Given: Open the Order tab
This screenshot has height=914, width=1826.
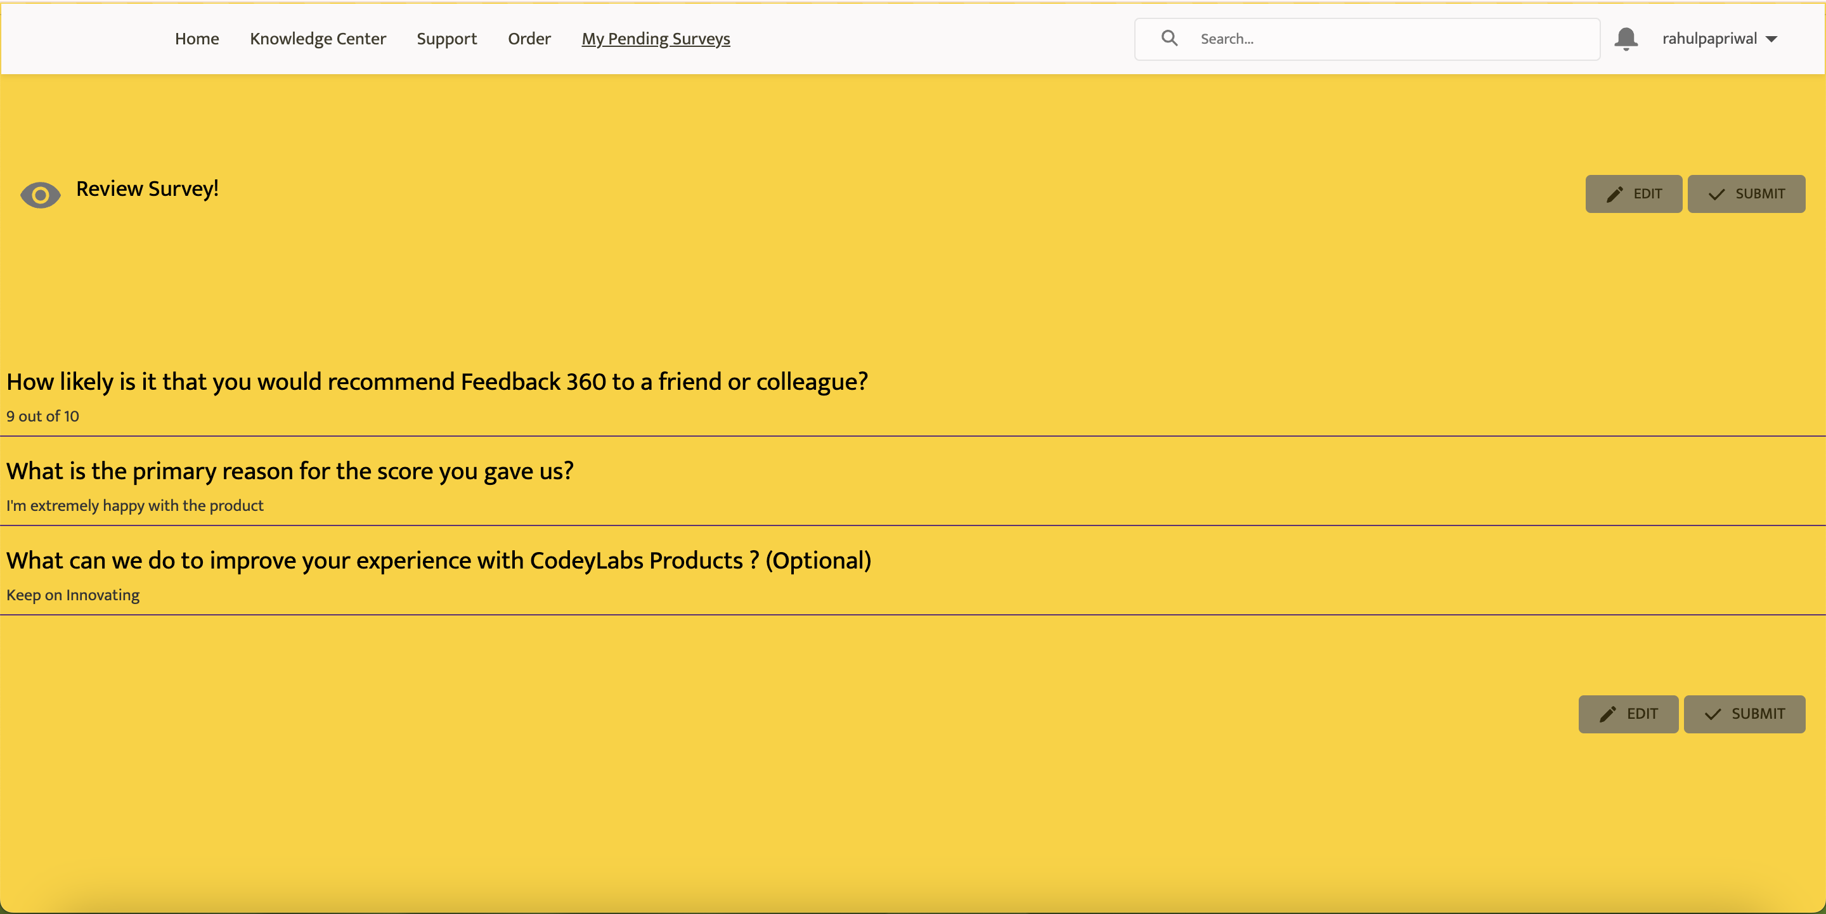Looking at the screenshot, I should (529, 38).
